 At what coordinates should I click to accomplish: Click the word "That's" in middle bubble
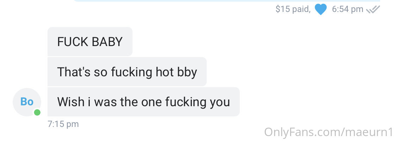[x=74, y=72]
